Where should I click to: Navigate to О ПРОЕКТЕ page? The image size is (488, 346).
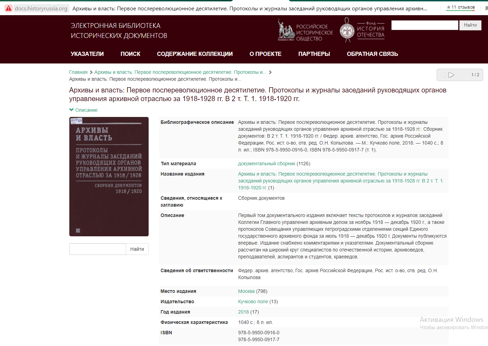pyautogui.click(x=265, y=54)
